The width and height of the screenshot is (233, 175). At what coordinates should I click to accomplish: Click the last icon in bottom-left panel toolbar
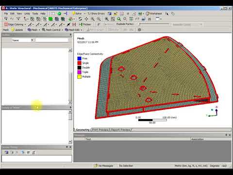pos(33,152)
